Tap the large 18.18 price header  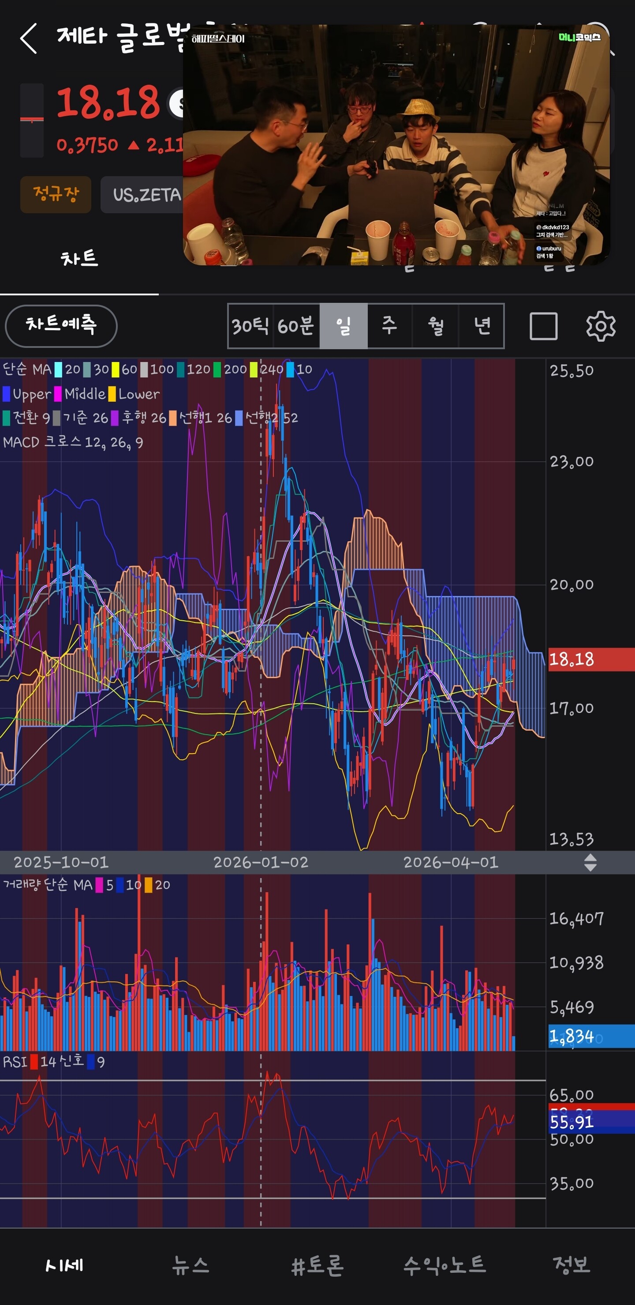pos(108,102)
